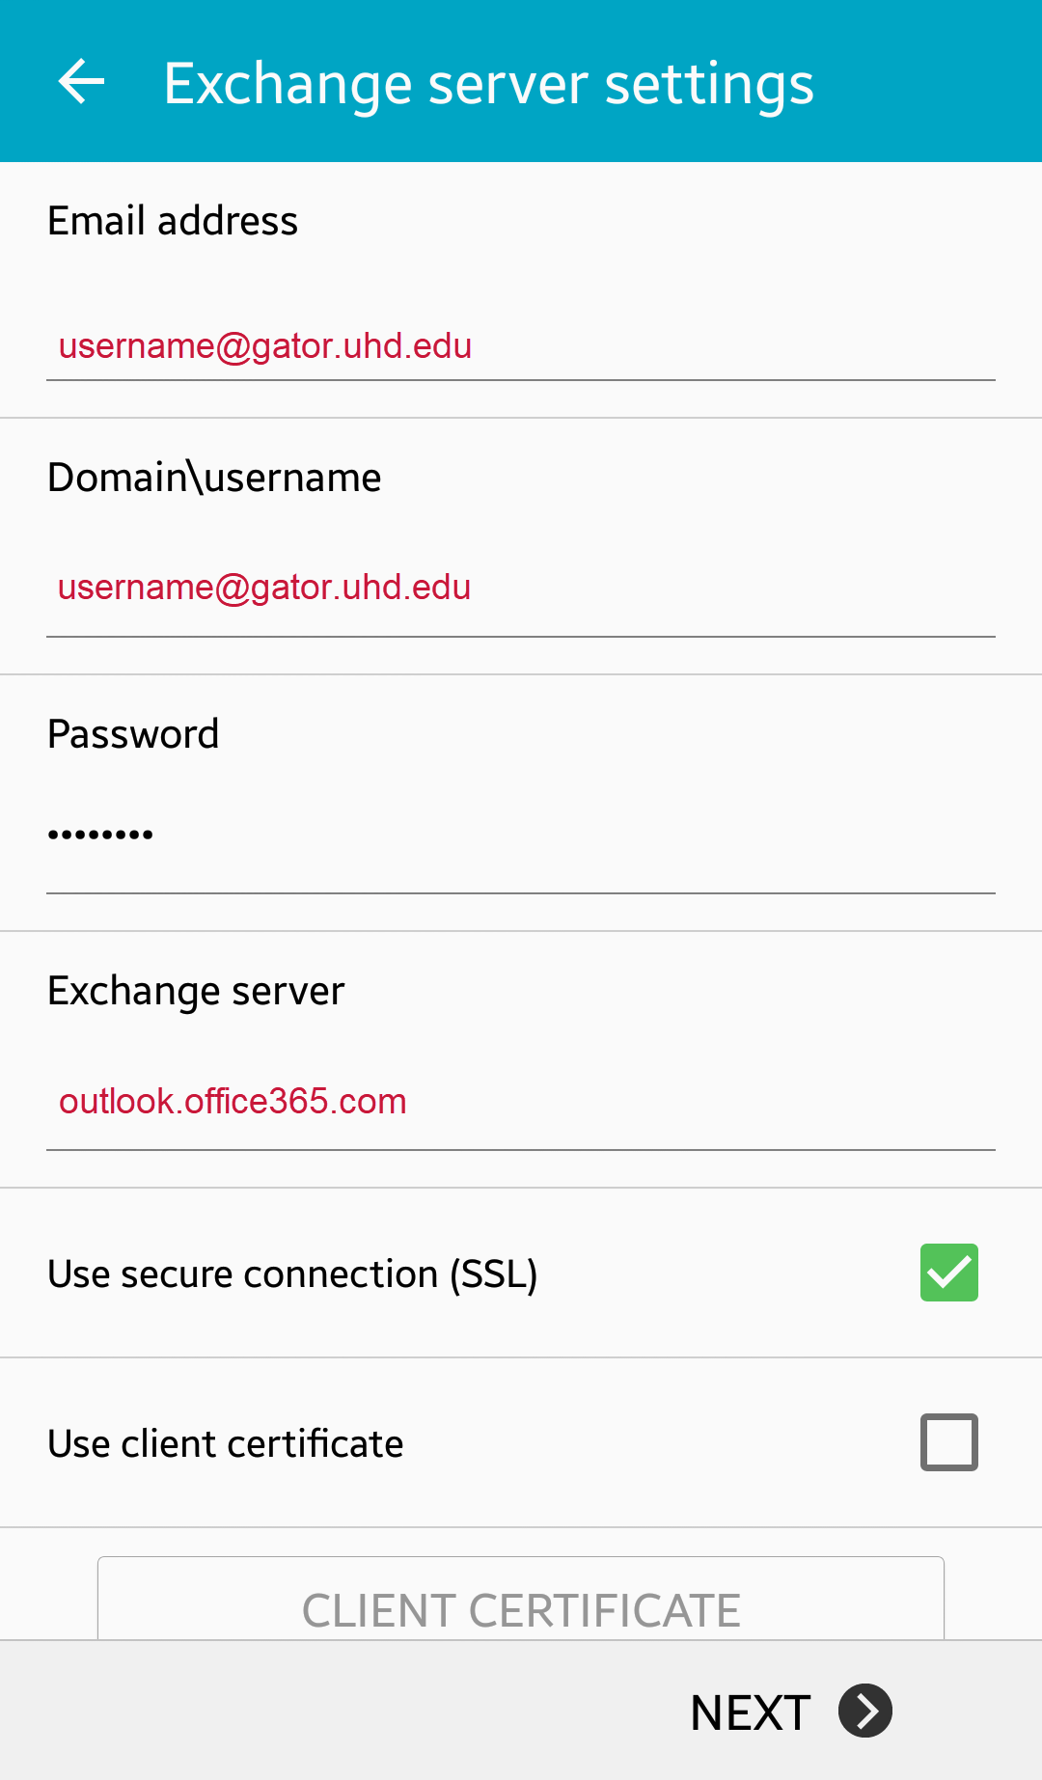Uncheck Use secure connection (SSL) checkbox
The height and width of the screenshot is (1780, 1042).
coord(949,1273)
